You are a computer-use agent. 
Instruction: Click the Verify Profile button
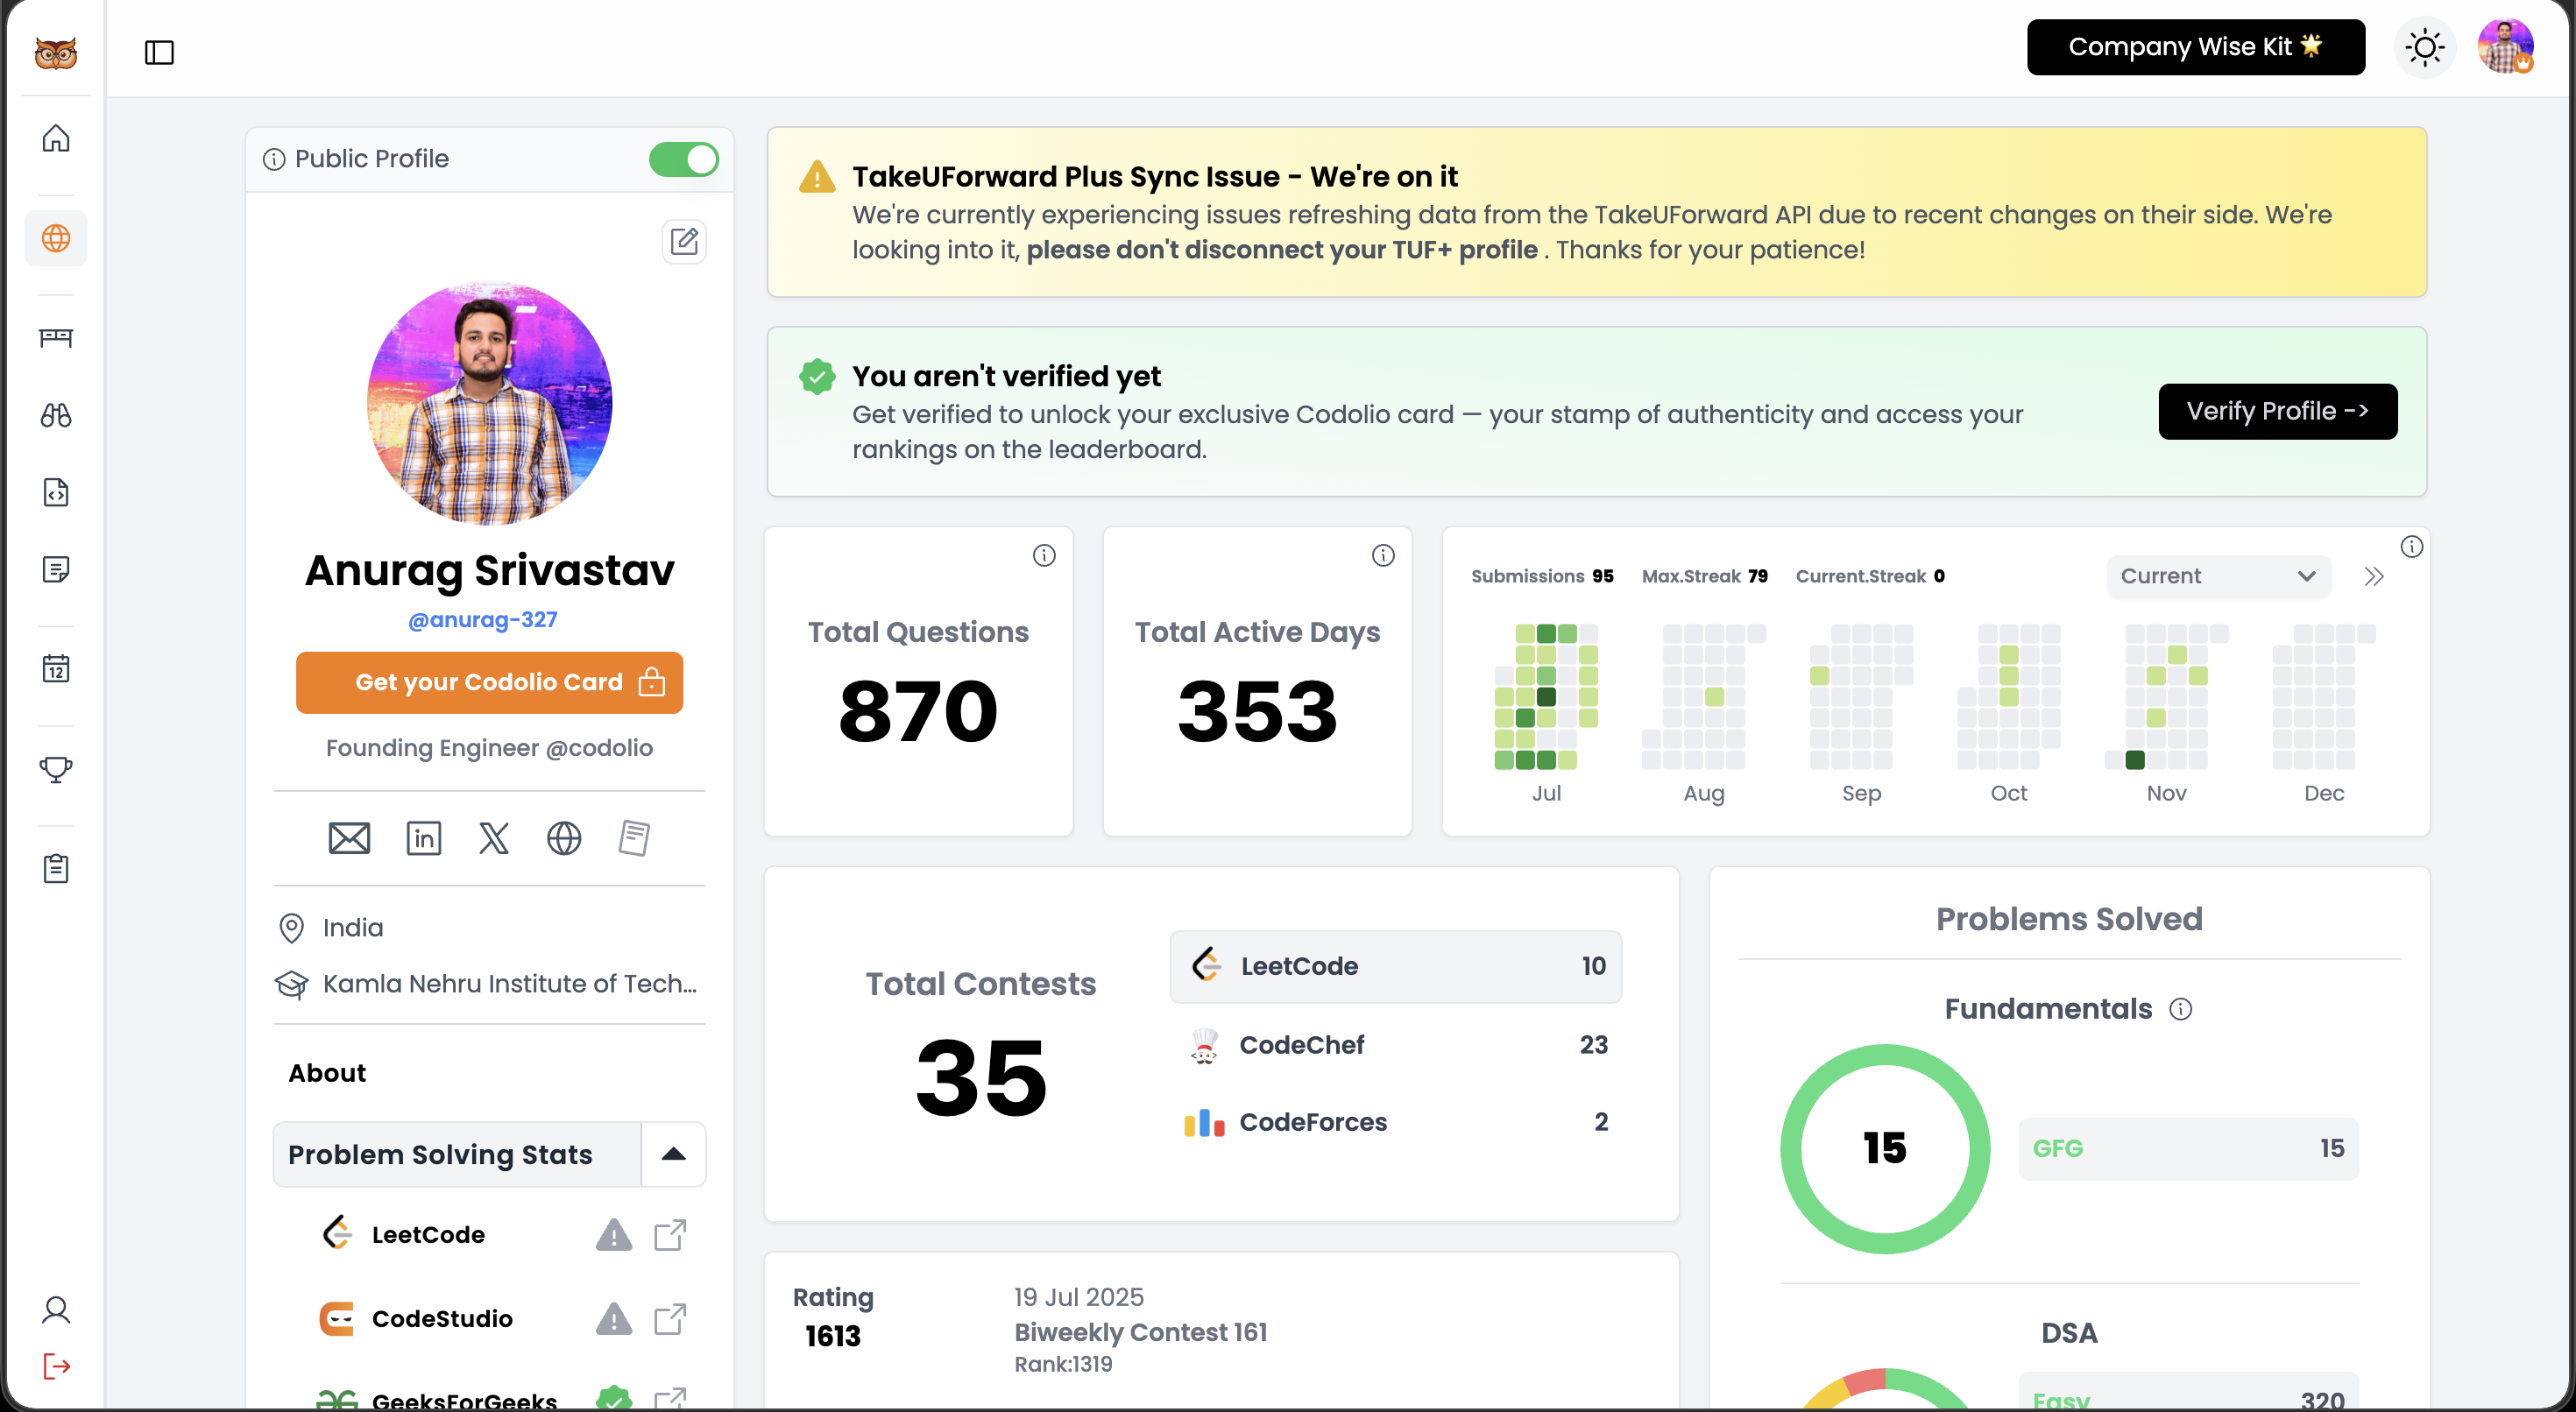pos(2277,411)
